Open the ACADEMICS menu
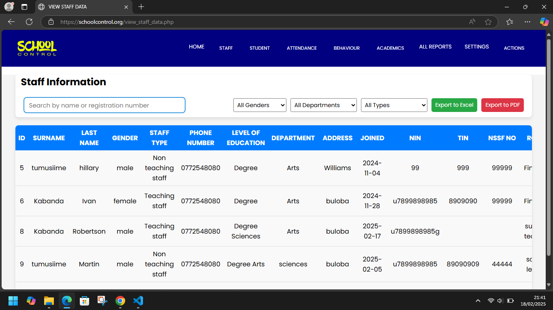This screenshot has height=310, width=553. [391, 48]
